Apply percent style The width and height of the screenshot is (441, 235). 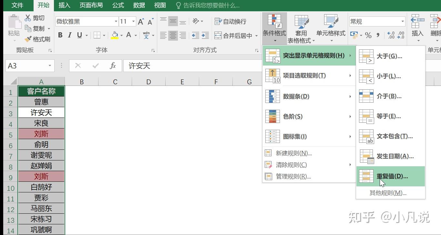click(368, 35)
